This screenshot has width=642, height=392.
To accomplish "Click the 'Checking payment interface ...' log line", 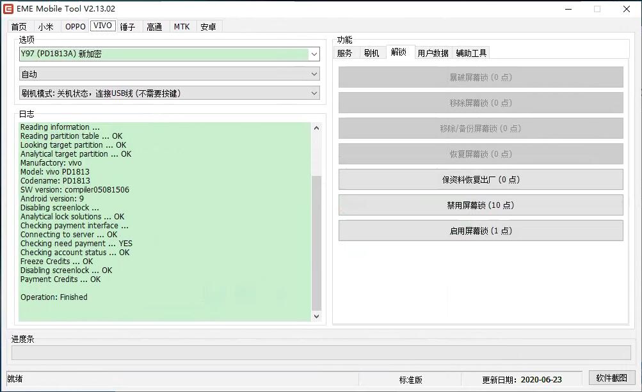I will [x=74, y=226].
